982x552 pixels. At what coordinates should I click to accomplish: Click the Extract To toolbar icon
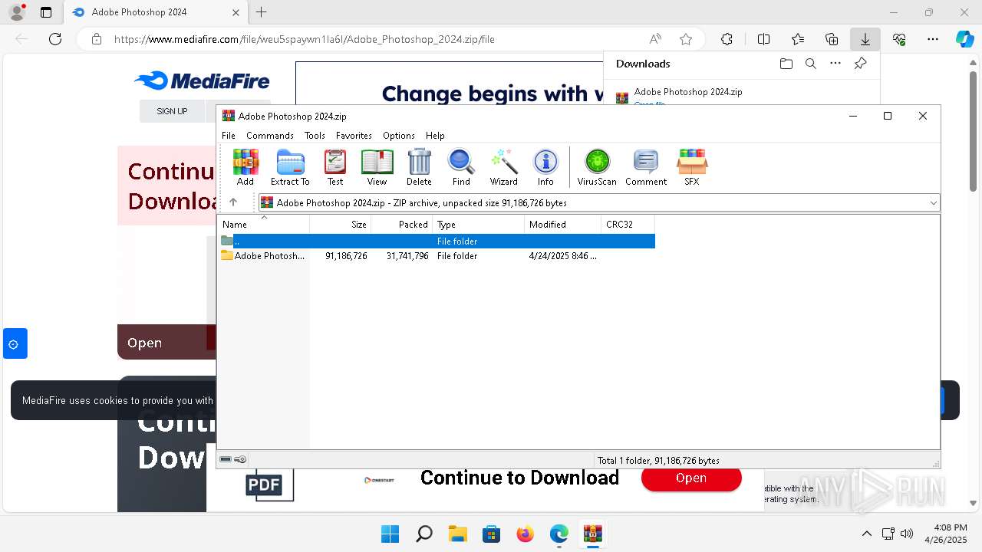(290, 167)
